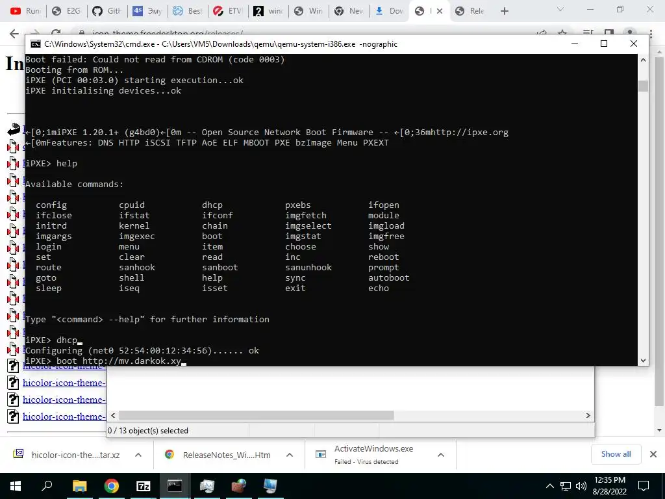Open taskbar Search magnifier
The height and width of the screenshot is (499, 665).
(47, 485)
